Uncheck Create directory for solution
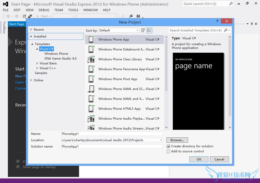Image resolution: width=260 pixels, height=183 pixels. coord(168,146)
